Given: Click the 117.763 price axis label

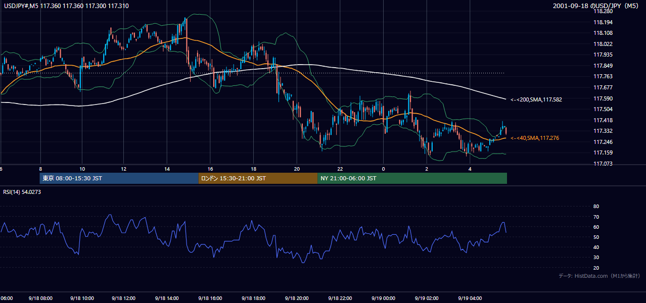Looking at the screenshot, I should pyautogui.click(x=603, y=76).
